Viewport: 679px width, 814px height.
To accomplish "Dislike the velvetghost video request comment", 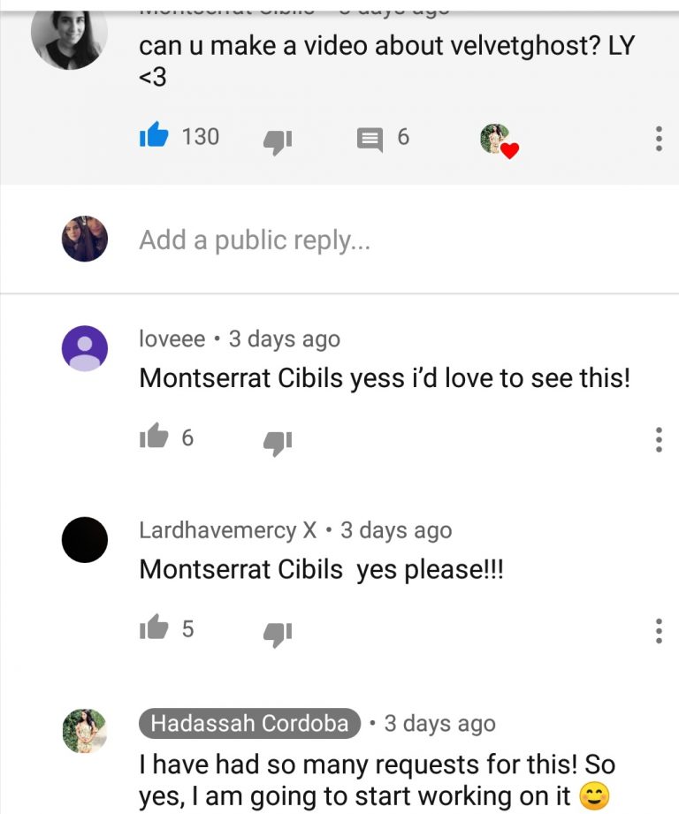I will point(278,141).
